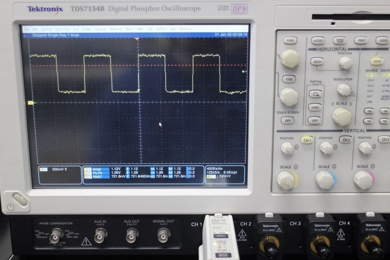Viewport: 390px width, 260px height.
Task: Open the Measure menu
Action: pos(115,29)
